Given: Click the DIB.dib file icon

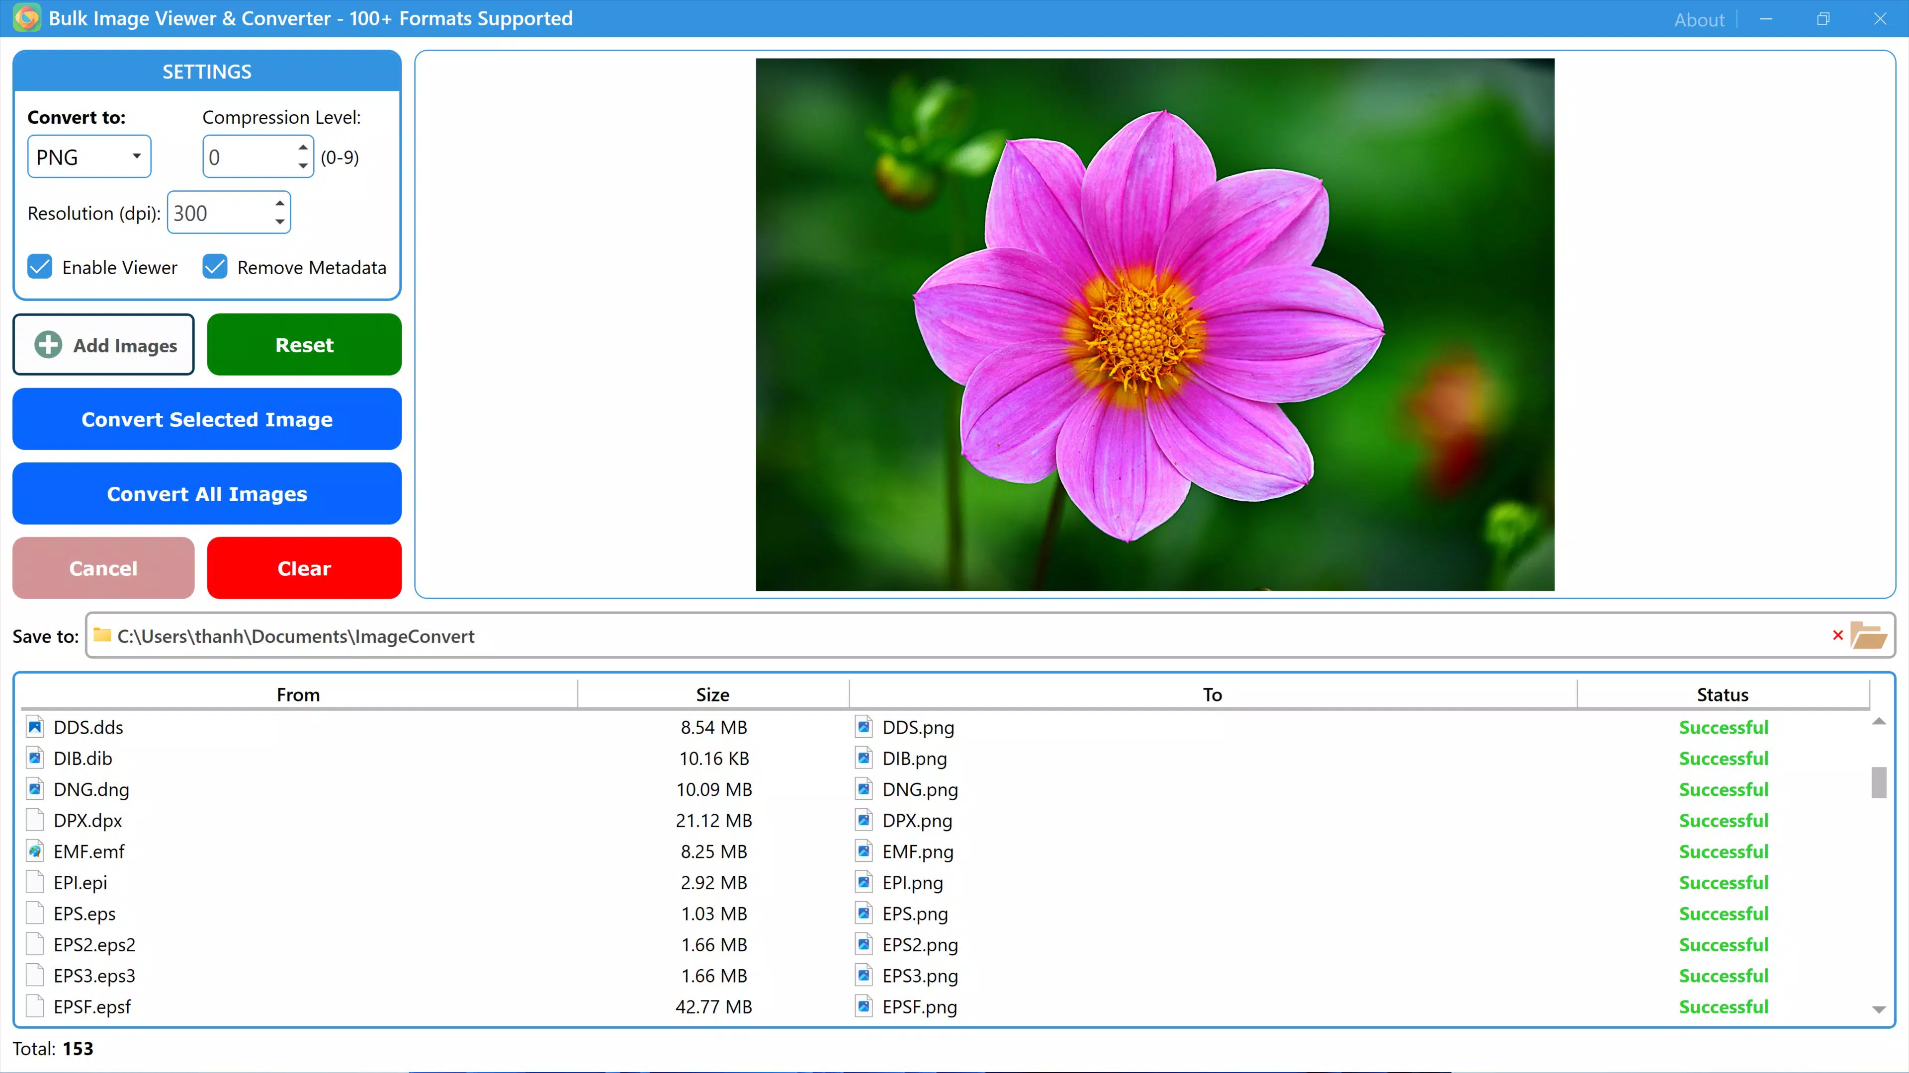Looking at the screenshot, I should (x=35, y=758).
